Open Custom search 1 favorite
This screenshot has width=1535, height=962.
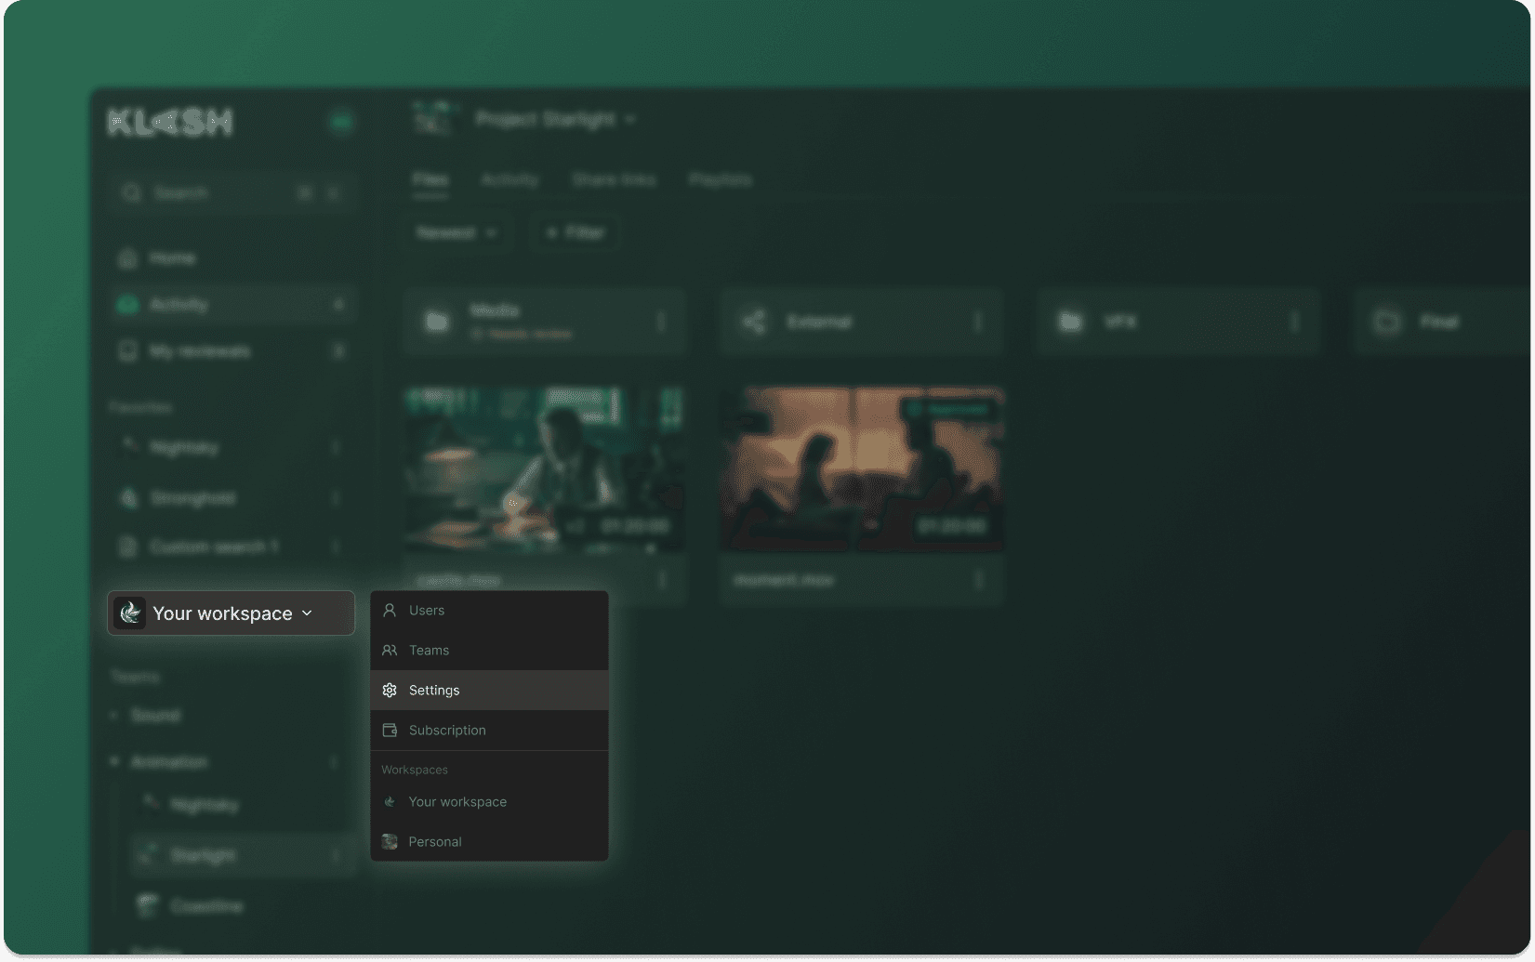point(231,547)
